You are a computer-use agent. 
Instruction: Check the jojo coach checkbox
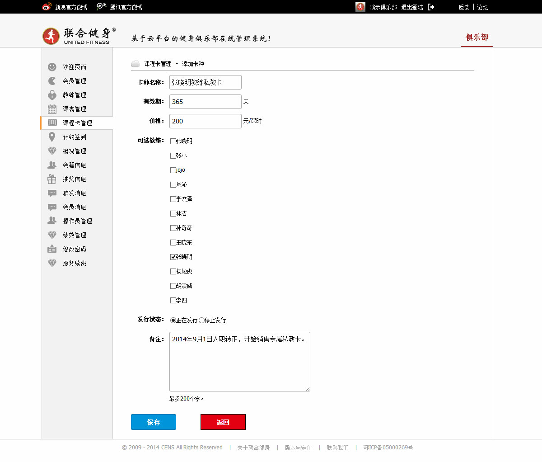click(x=173, y=170)
